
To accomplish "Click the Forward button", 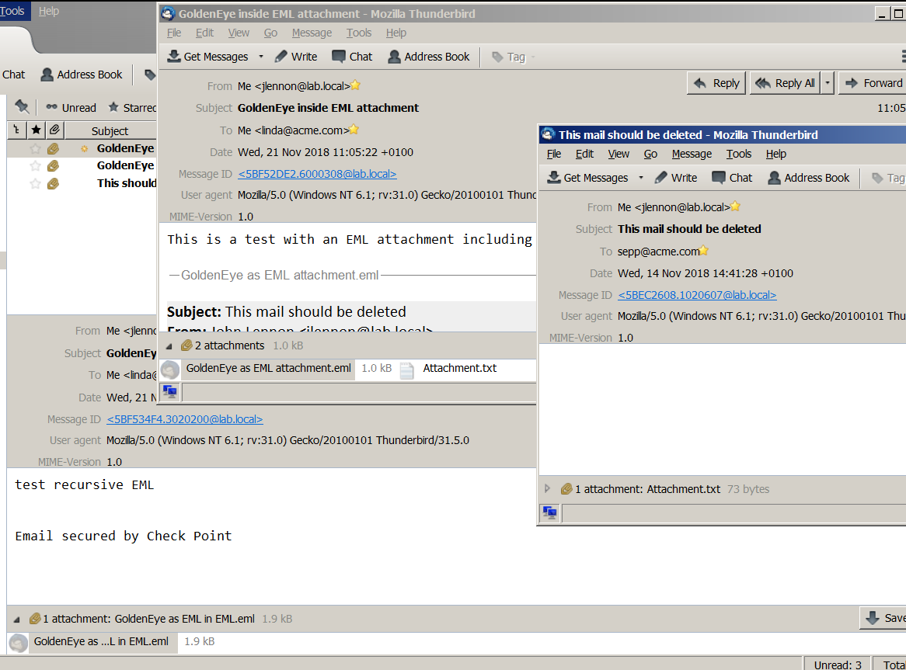I will click(x=873, y=83).
